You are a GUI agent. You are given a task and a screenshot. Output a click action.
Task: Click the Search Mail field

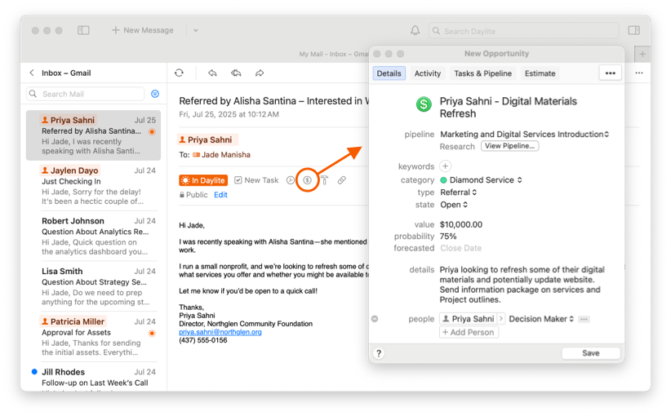(85, 94)
